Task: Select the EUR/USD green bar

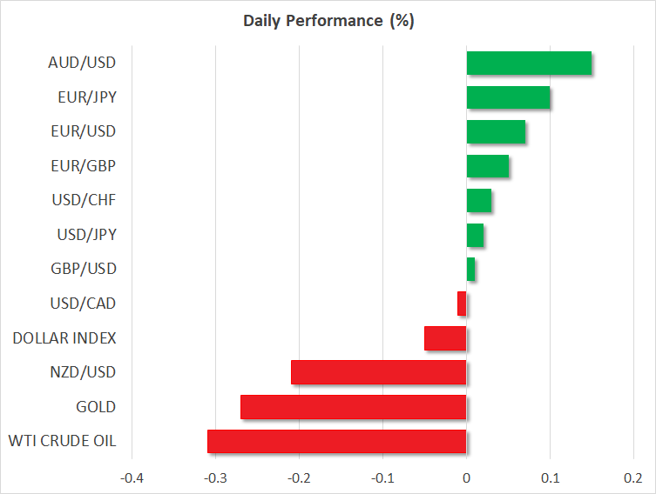Action: pyautogui.click(x=496, y=131)
